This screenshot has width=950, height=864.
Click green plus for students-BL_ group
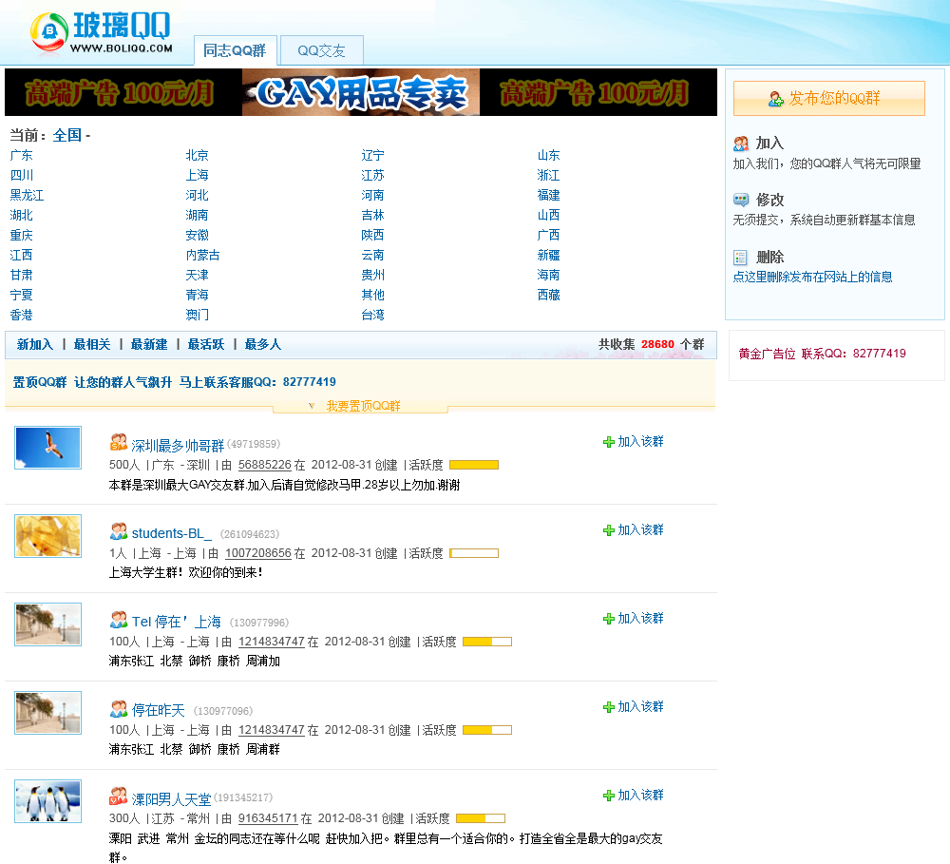point(609,530)
